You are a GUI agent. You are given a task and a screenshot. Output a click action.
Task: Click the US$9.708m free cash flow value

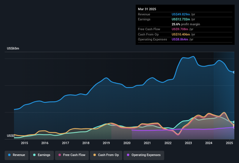click(x=180, y=29)
